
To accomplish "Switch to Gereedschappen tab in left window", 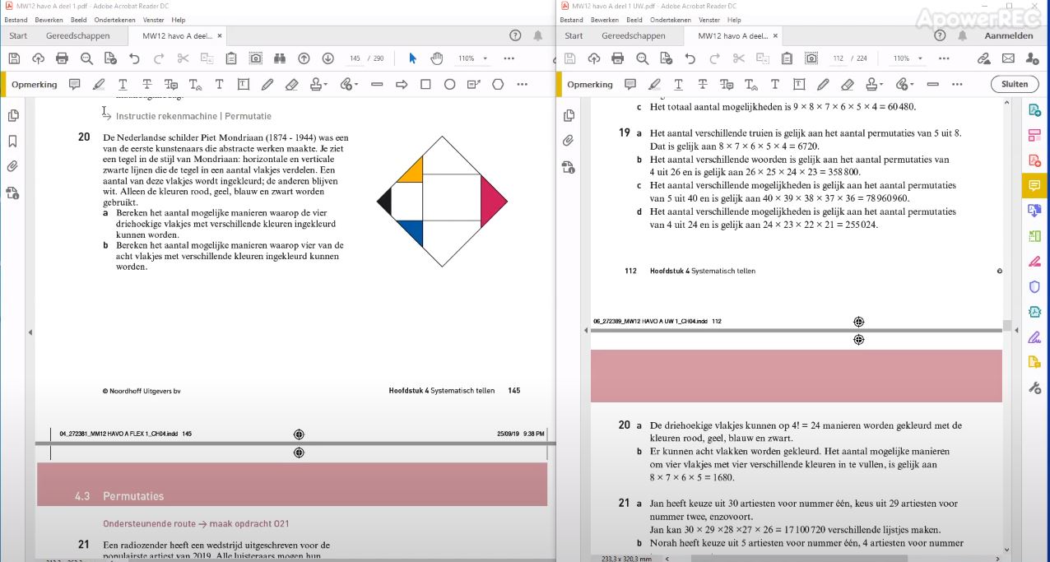I will point(78,35).
